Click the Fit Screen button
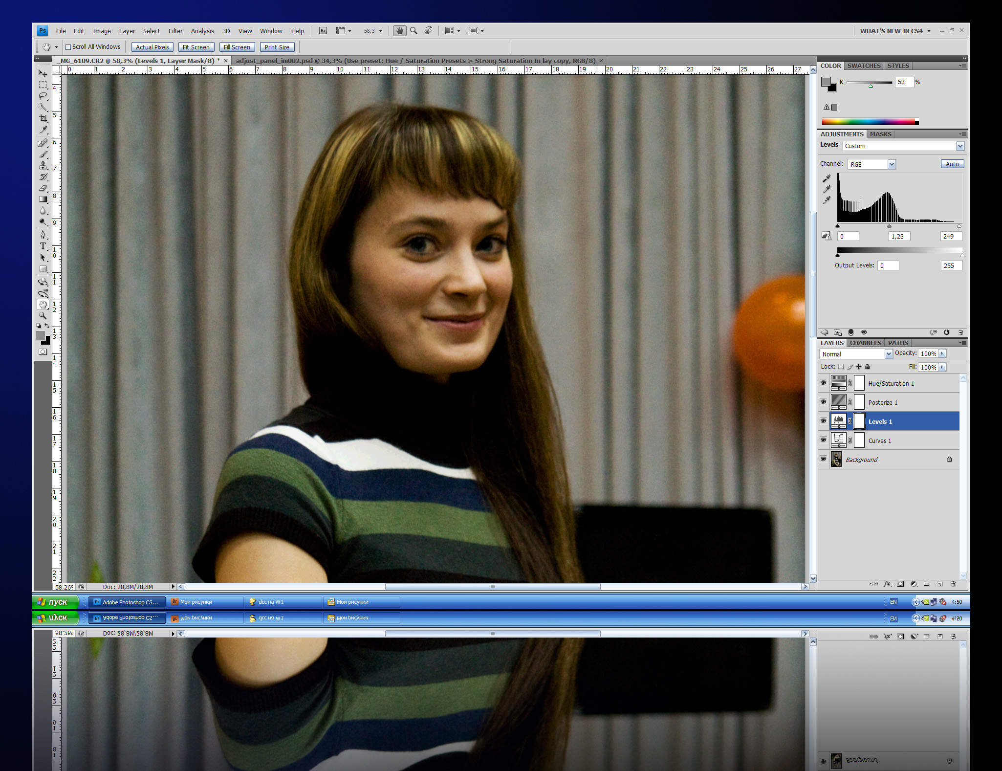Viewport: 1002px width, 771px height. [x=196, y=47]
